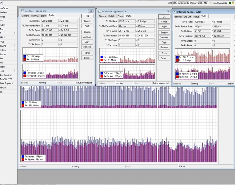The width and height of the screenshot is (236, 185).
Task: Click 'link ok' status in bottom bar
Action: tap(182, 166)
